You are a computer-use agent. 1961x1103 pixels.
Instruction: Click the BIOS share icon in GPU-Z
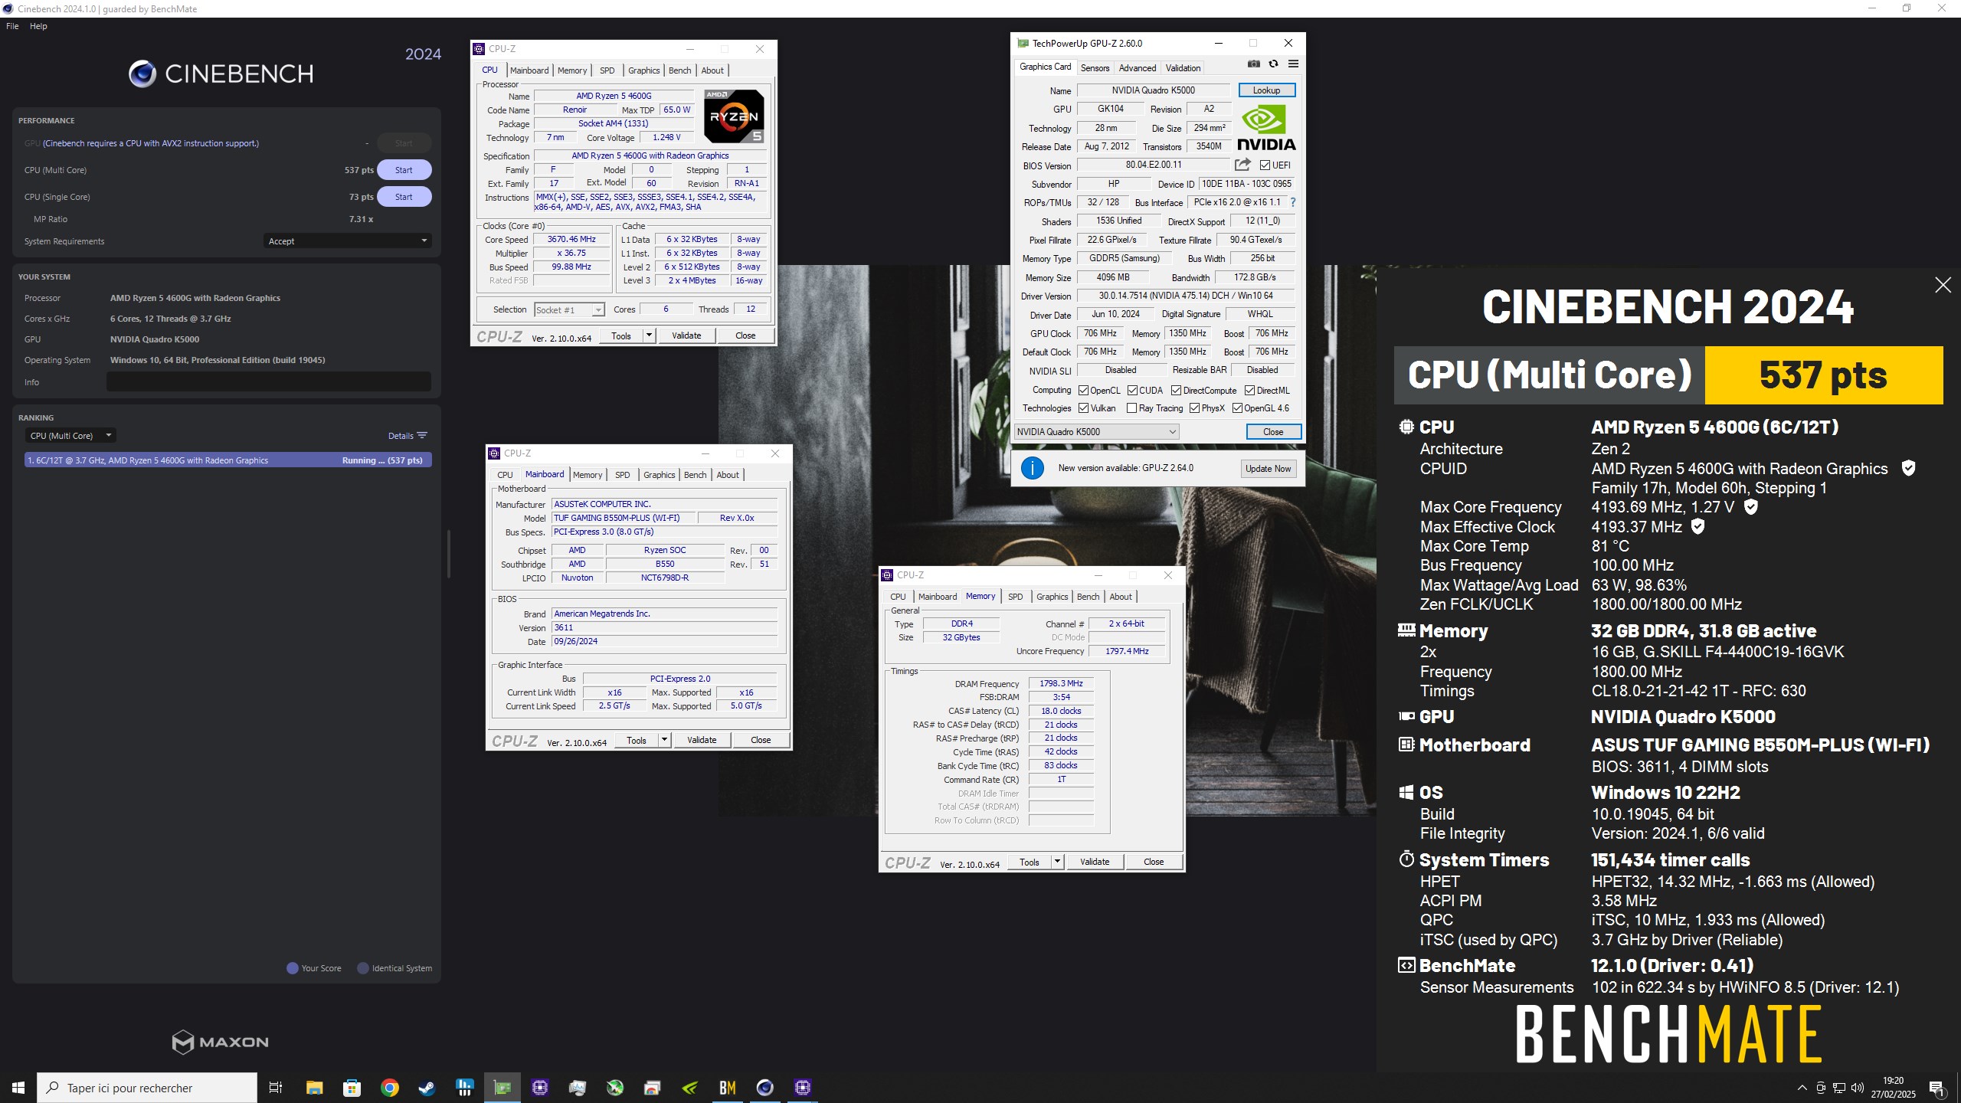(x=1242, y=165)
